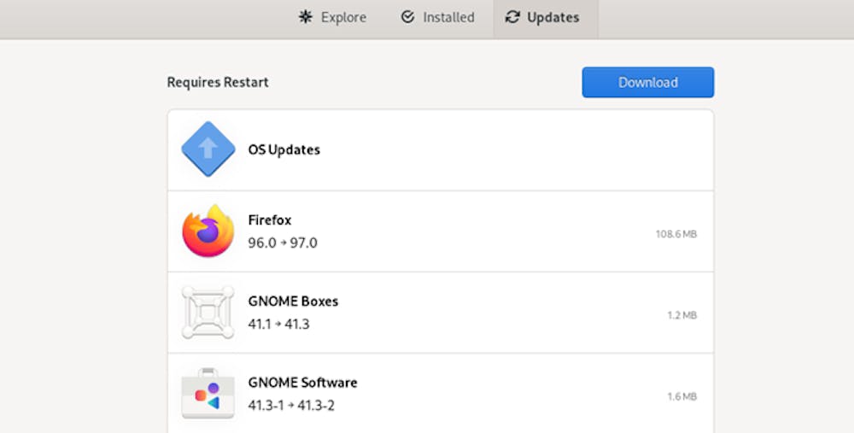Click the Explore tab star icon
Viewport: 854px width, 433px height.
coord(306,17)
